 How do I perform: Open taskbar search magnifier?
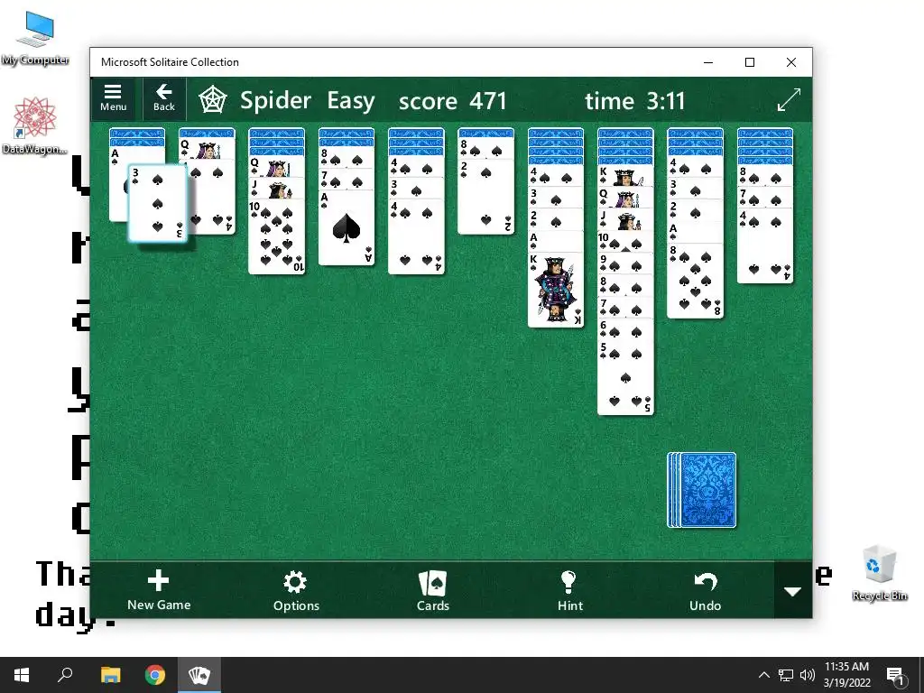pyautogui.click(x=65, y=675)
